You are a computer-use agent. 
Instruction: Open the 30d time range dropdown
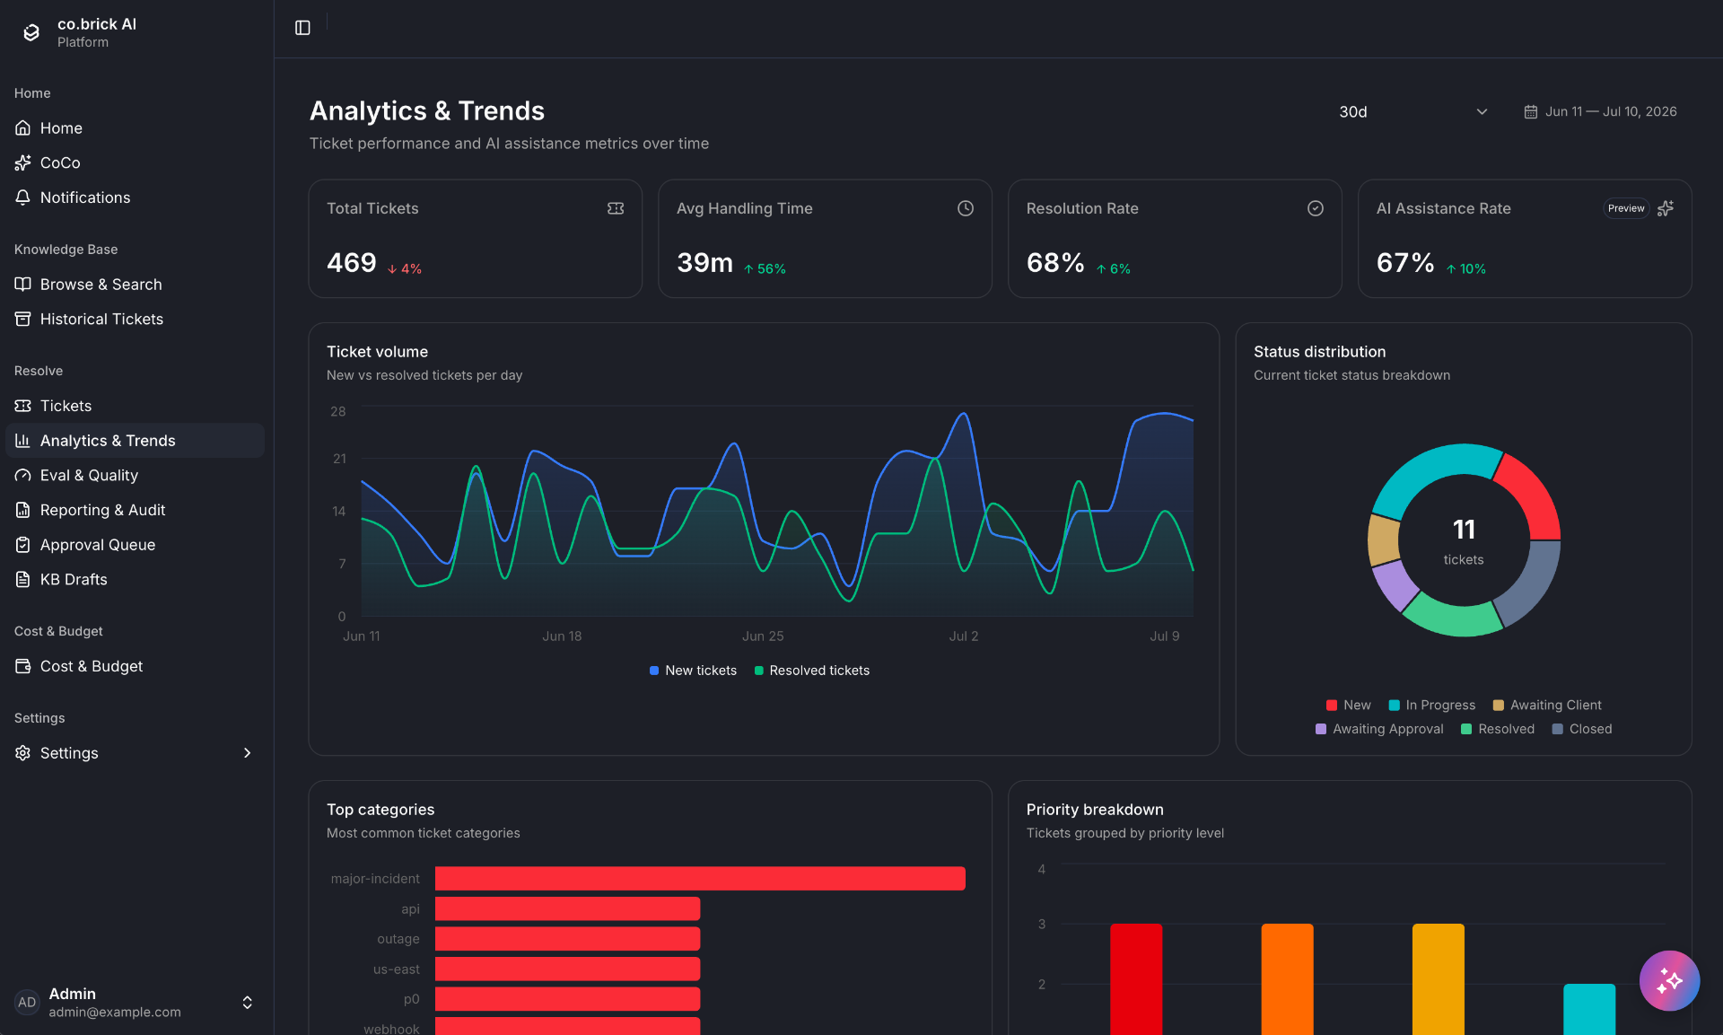(1413, 112)
